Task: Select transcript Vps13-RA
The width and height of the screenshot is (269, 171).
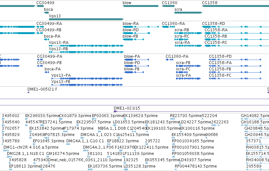Action: (x=86, y=46)
